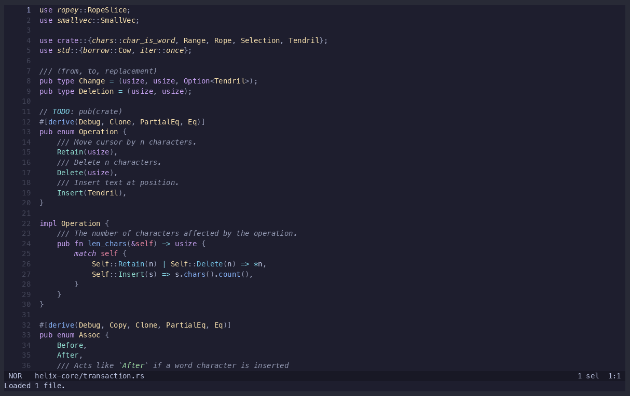Click the 'Loaded 1 file.' status message
The width and height of the screenshot is (630, 396).
35,386
